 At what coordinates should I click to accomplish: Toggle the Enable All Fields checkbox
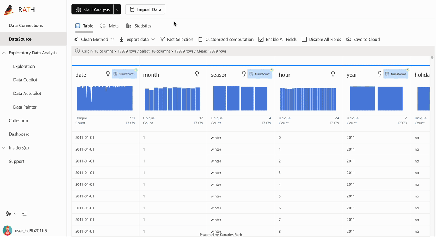point(261,39)
